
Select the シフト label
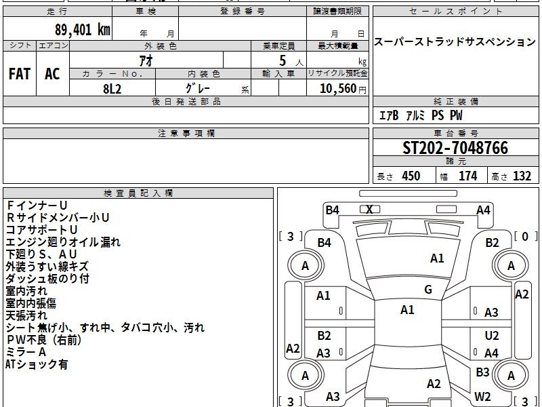click(20, 45)
